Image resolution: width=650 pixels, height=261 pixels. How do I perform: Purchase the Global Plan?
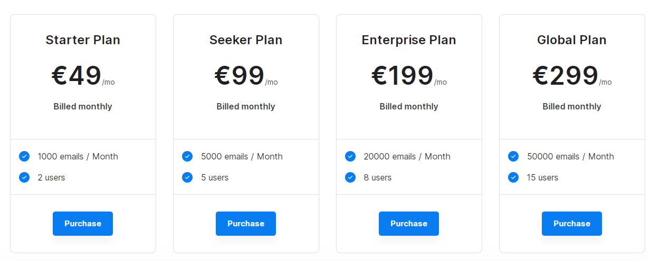pyautogui.click(x=572, y=224)
